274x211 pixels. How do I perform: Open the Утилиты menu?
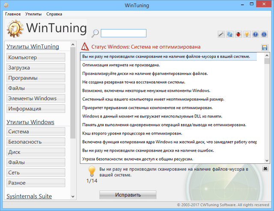[x=33, y=14]
